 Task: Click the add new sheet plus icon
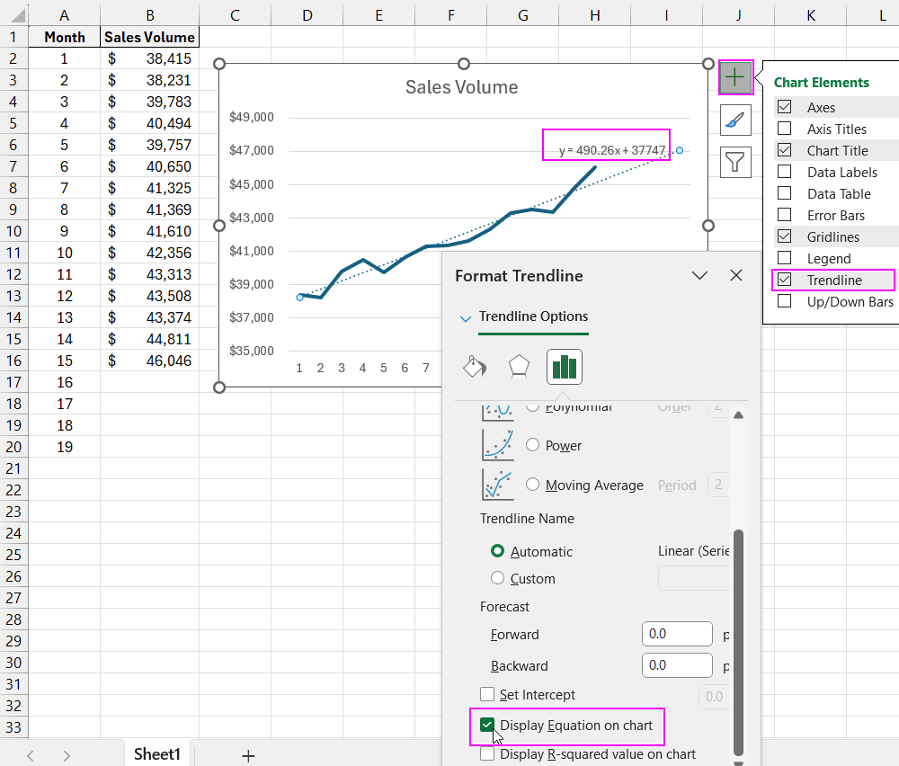point(248,755)
